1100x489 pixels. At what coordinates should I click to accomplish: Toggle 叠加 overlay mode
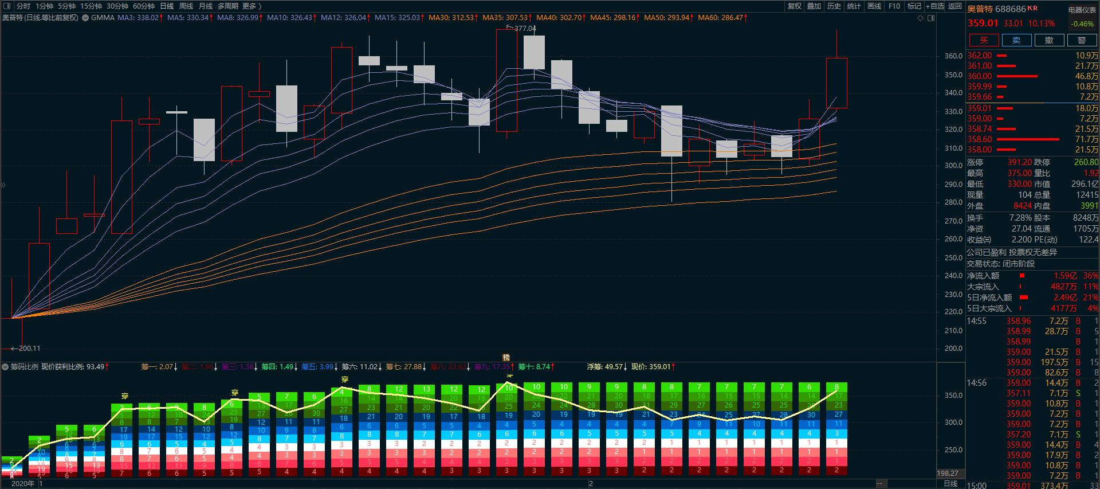(x=814, y=6)
